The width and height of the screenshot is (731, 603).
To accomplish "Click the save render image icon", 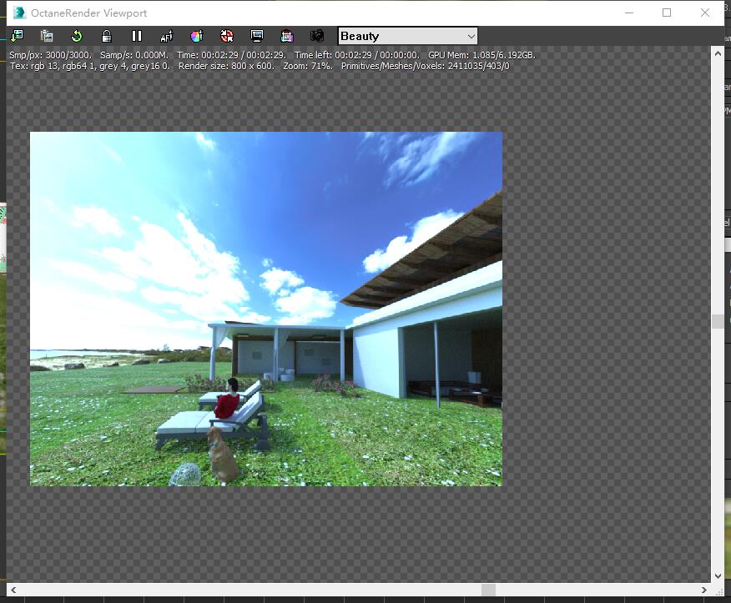I will tap(18, 36).
